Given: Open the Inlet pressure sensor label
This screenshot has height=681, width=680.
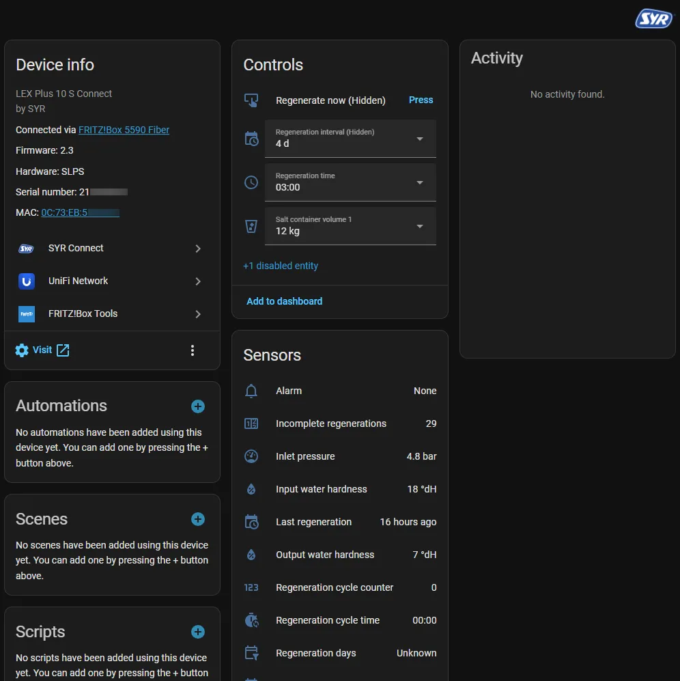Looking at the screenshot, I should [x=305, y=456].
